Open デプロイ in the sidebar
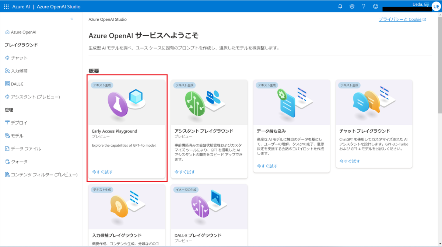This screenshot has height=247, width=442. [19, 123]
